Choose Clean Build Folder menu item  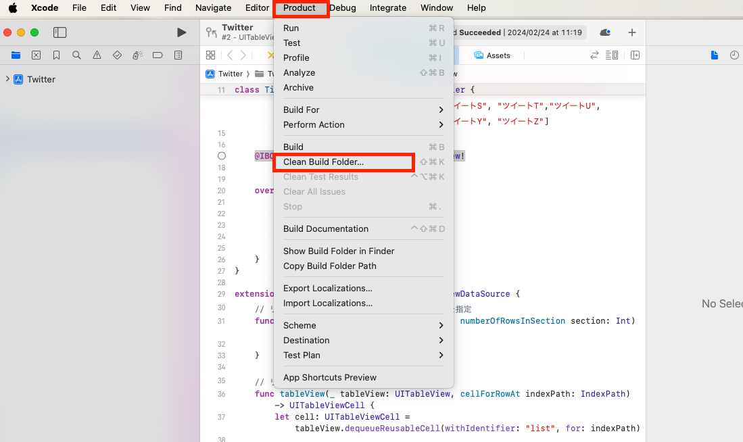click(364, 162)
